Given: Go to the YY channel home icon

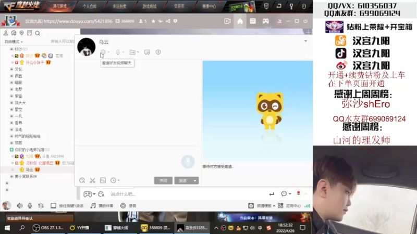Looking at the screenshot, I should (x=240, y=21).
